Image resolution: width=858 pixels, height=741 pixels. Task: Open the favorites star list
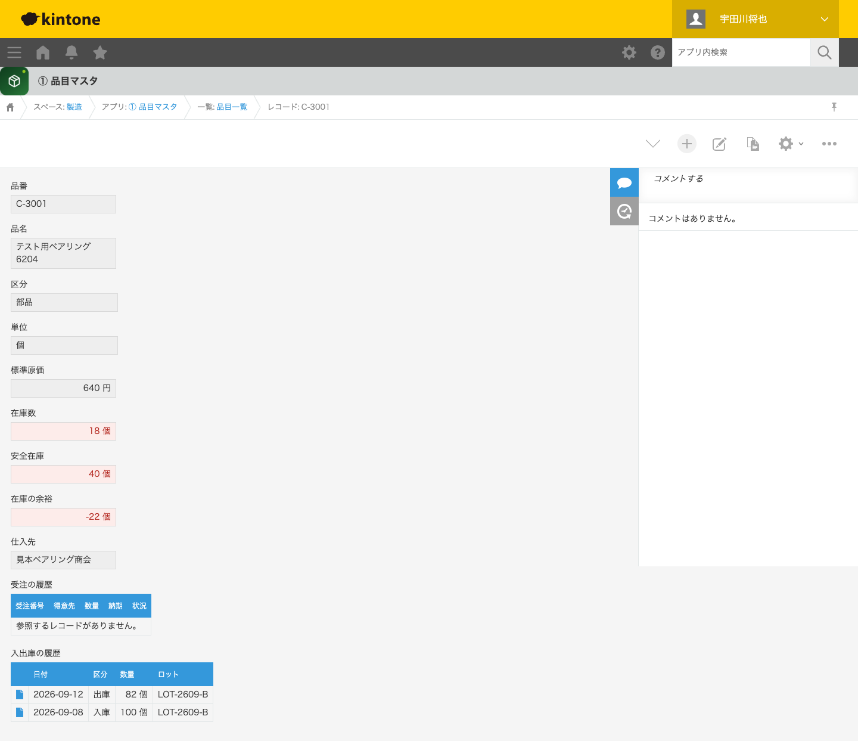pyautogui.click(x=100, y=52)
